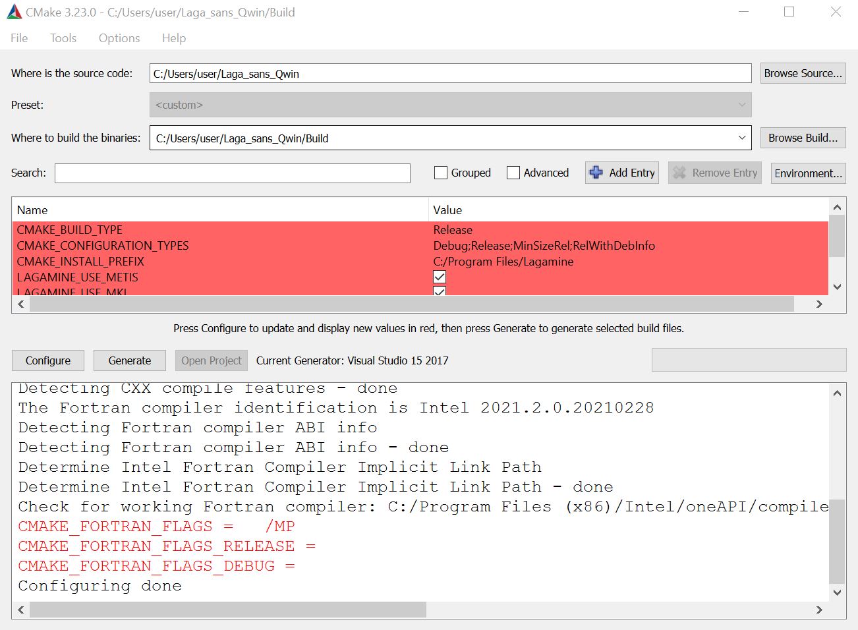Click the Remove Entry button
The height and width of the screenshot is (630, 858).
pyautogui.click(x=715, y=173)
